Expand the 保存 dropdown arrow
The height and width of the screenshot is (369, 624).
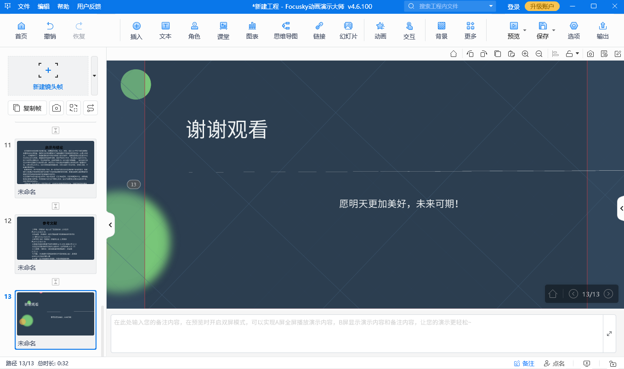554,30
